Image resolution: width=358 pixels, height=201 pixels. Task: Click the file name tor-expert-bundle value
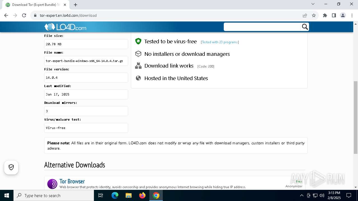coord(86,61)
